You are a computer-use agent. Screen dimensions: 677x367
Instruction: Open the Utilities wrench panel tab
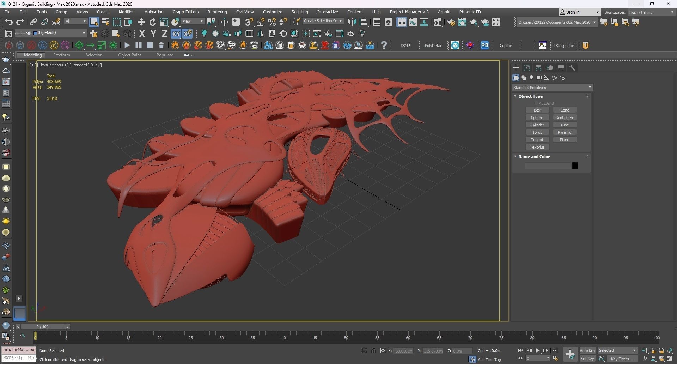coord(572,67)
